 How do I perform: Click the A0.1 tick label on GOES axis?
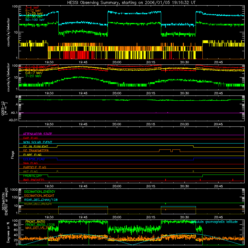[x=14, y=113]
